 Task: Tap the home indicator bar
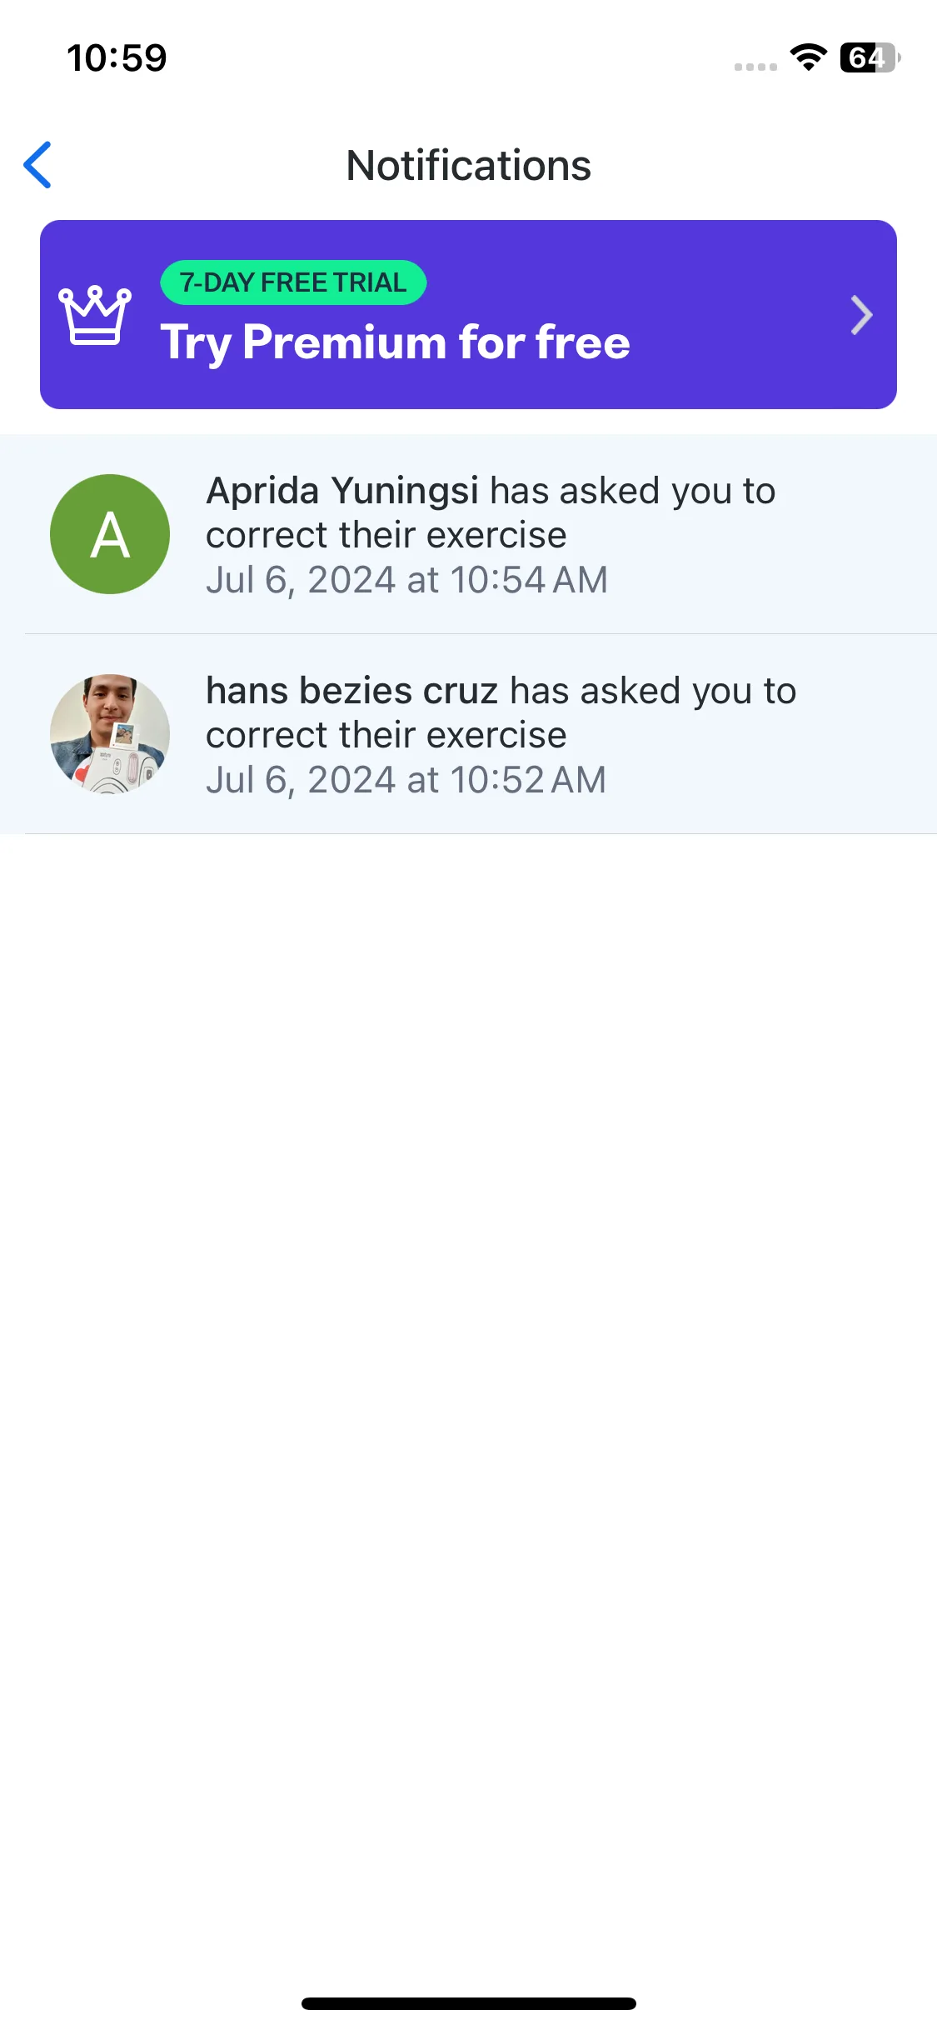tap(469, 2003)
